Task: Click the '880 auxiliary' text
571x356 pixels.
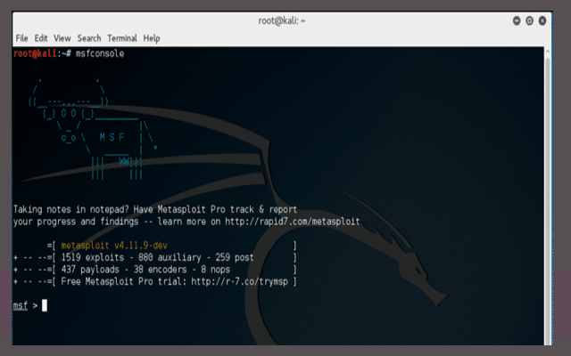Action: [x=170, y=257]
